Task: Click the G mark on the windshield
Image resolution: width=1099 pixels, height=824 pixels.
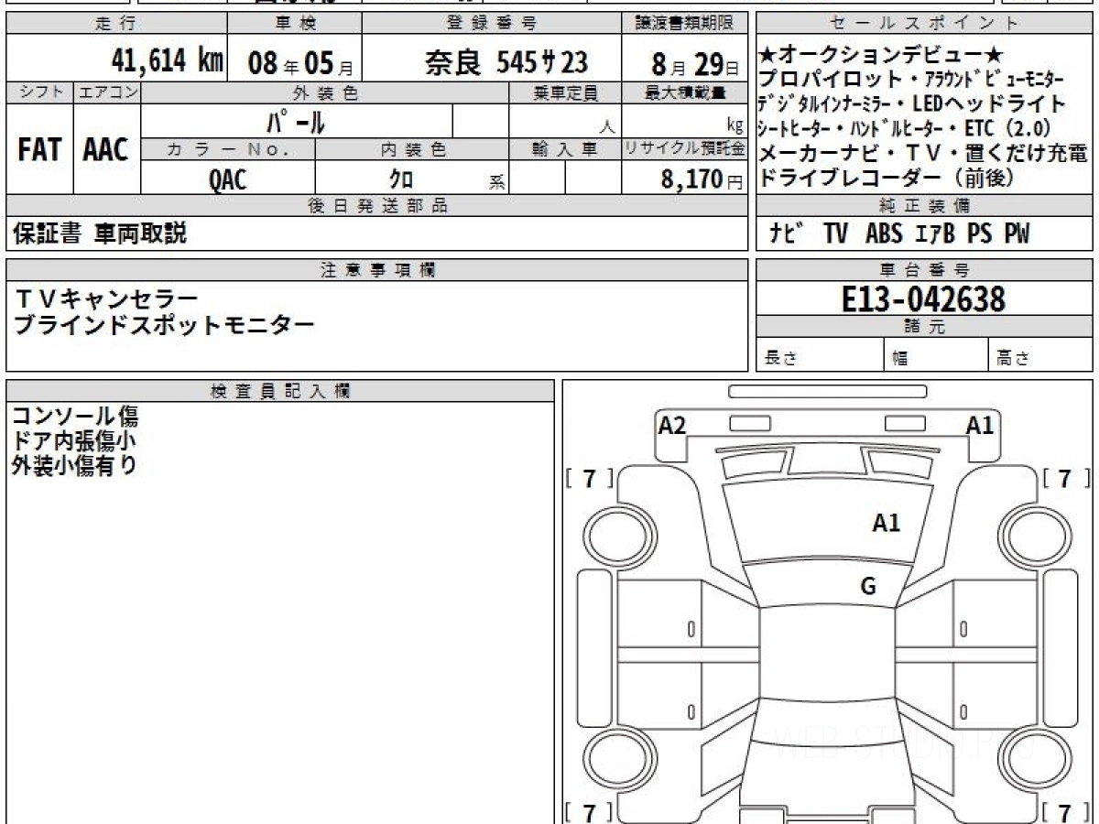Action: pos(867,587)
